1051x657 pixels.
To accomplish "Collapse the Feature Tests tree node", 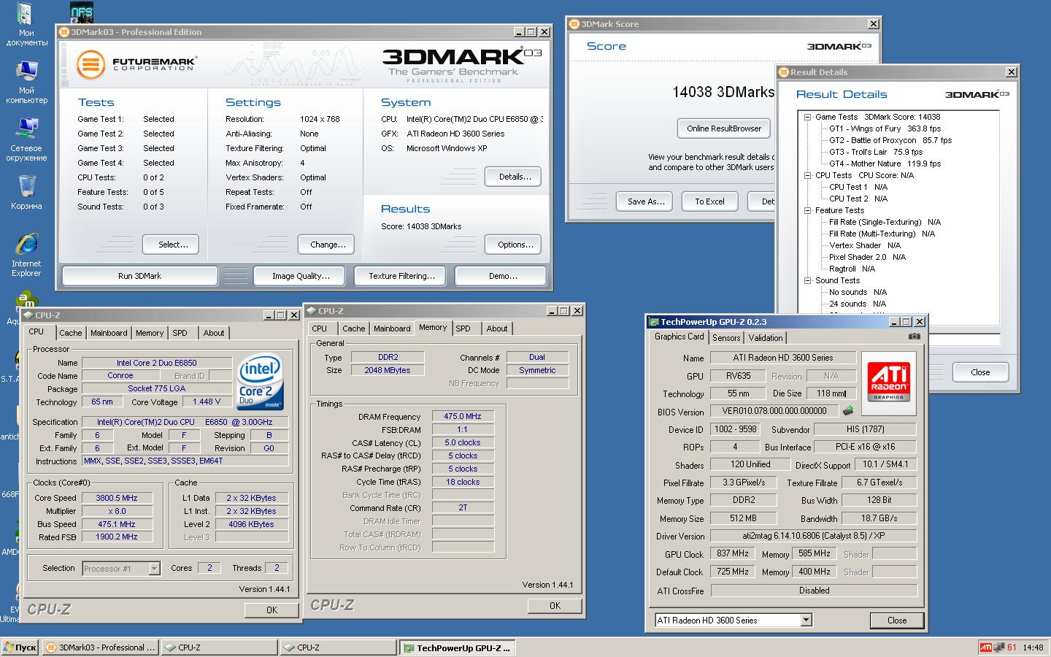I will coord(808,210).
